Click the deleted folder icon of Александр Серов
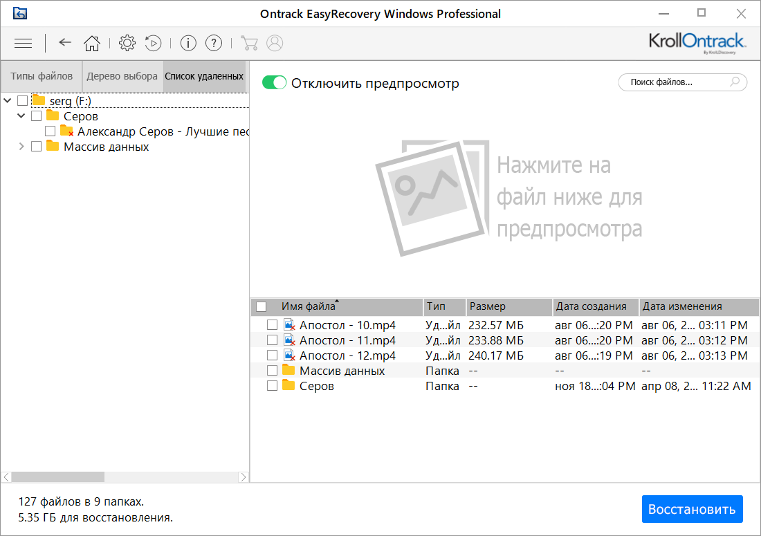 coord(67,131)
